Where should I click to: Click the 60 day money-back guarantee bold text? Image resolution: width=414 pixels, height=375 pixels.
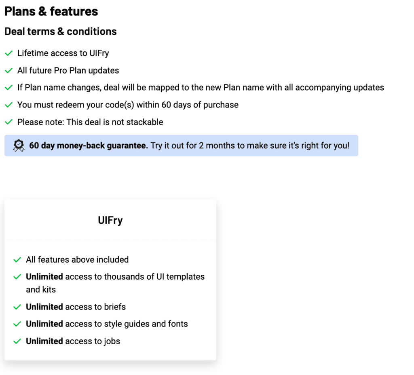pyautogui.click(x=89, y=145)
